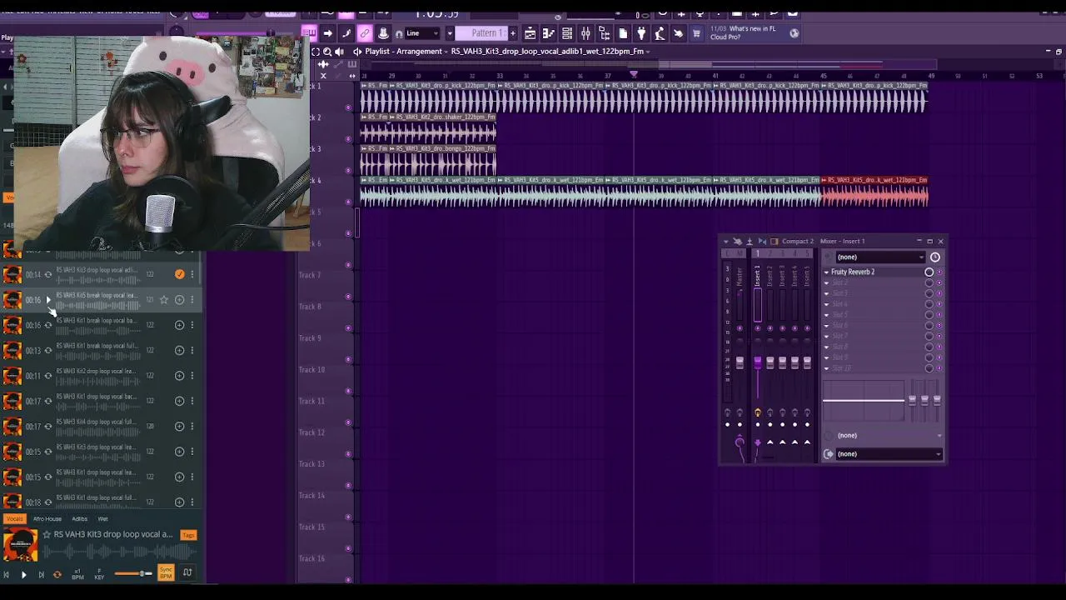
Task: Toggle the Slot 3 enable circle in Mixer
Action: (929, 293)
